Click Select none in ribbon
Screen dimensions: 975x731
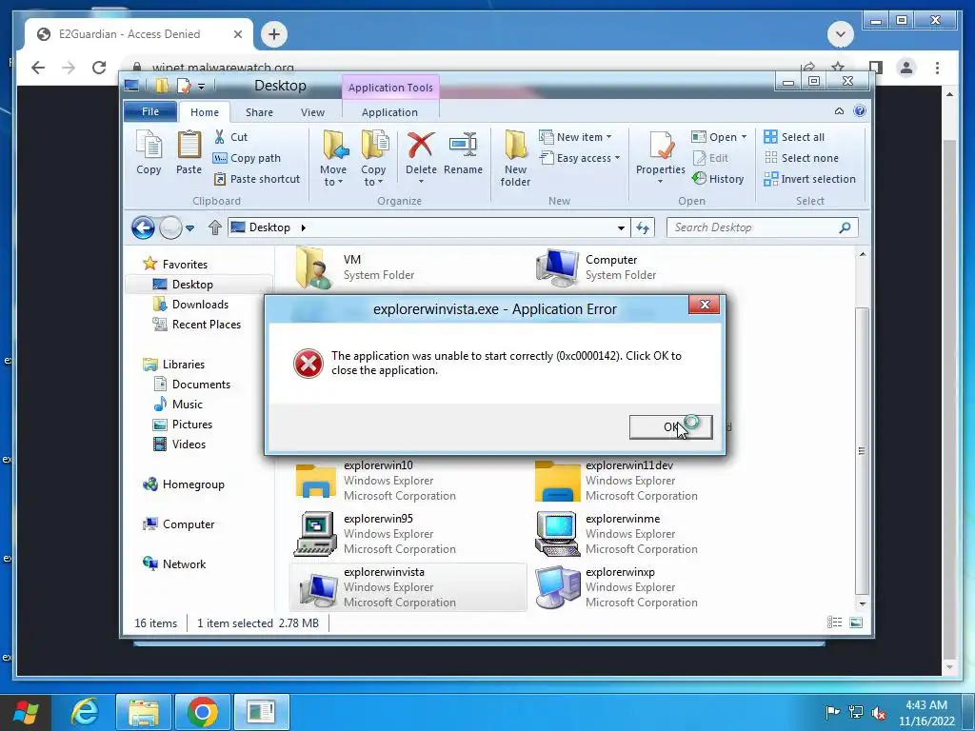click(x=801, y=158)
